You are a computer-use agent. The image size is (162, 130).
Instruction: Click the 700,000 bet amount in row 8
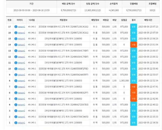click(106, 81)
